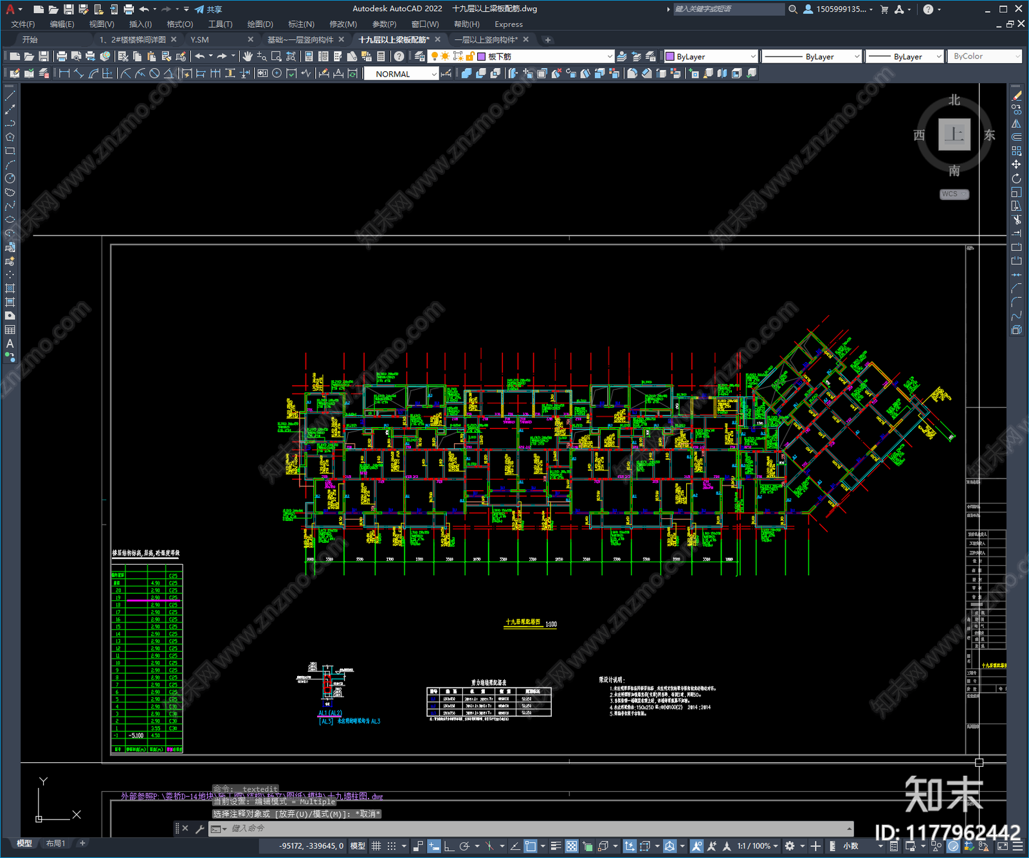The image size is (1029, 858).
Task: Select the Line tool in the left draw toolbar
Action: click(10, 95)
